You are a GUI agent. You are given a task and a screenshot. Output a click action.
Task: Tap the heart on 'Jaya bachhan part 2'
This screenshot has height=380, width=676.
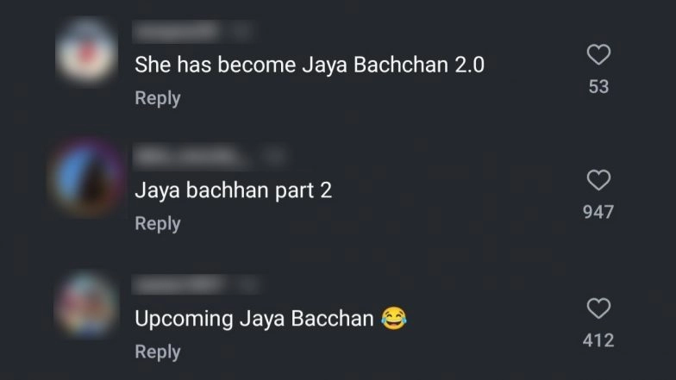click(x=598, y=180)
